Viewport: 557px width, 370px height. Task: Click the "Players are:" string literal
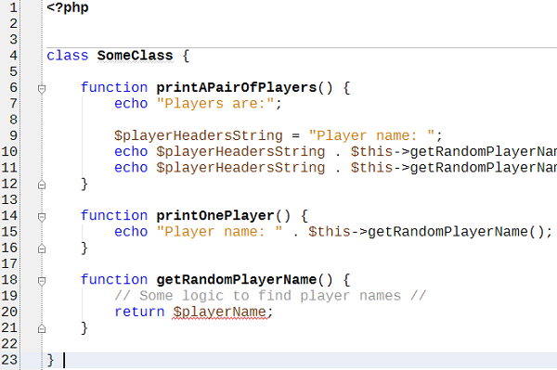215,104
